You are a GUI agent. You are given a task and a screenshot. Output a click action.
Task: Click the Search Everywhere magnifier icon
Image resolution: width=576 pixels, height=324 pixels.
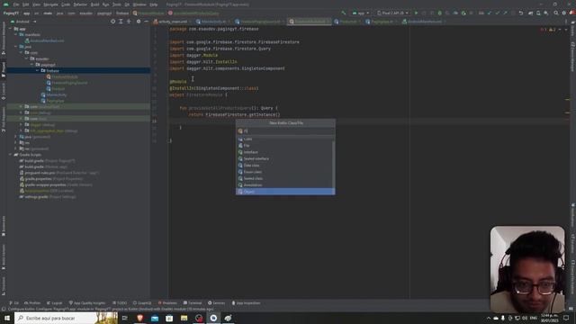(x=556, y=13)
